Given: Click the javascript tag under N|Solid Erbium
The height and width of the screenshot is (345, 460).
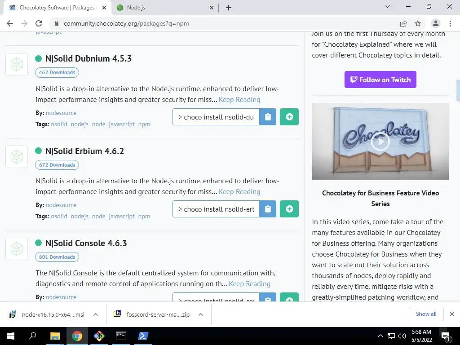Looking at the screenshot, I should (x=122, y=216).
